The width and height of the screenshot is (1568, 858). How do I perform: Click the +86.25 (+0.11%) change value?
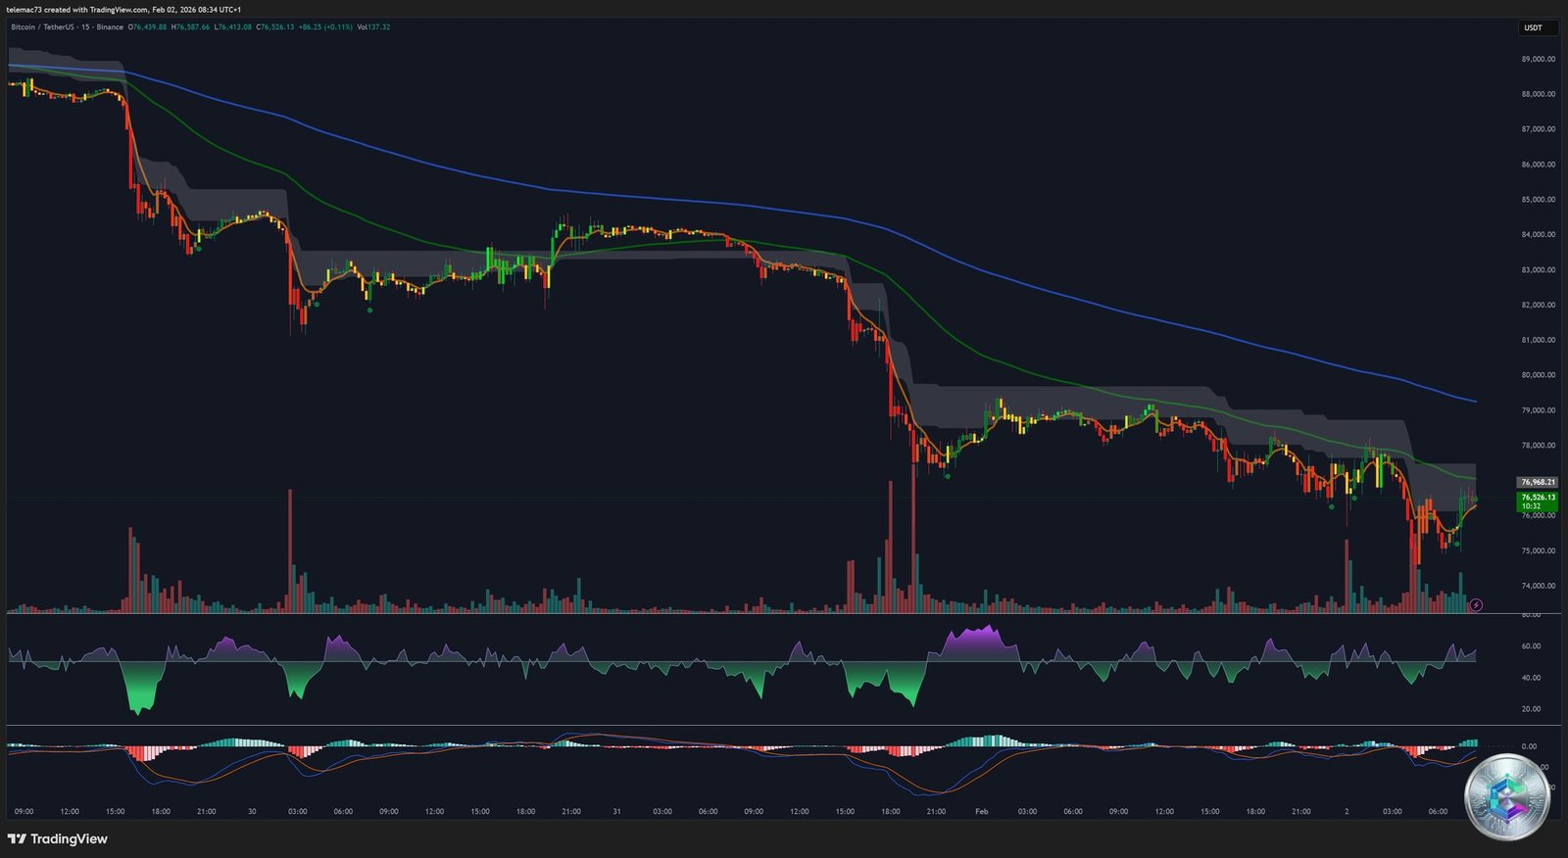(x=325, y=27)
